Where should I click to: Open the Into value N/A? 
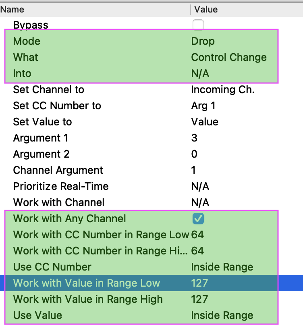[x=200, y=73]
